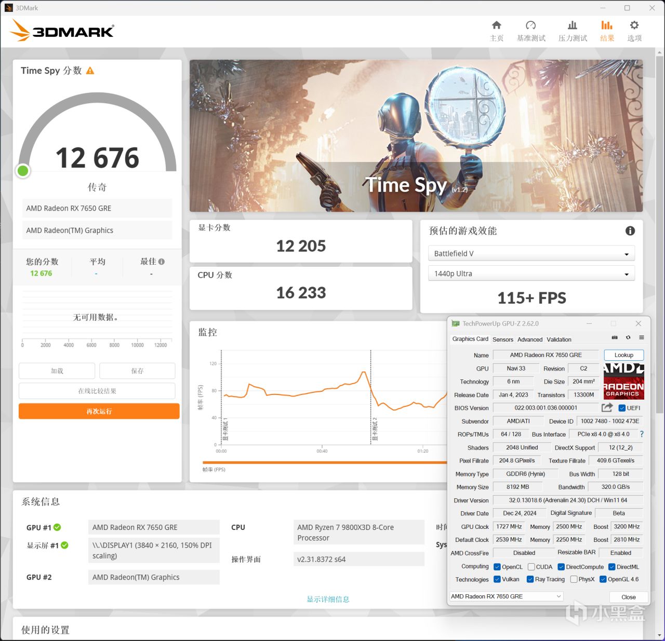
Task: Click the 显示详细信息 link
Action: point(328,599)
